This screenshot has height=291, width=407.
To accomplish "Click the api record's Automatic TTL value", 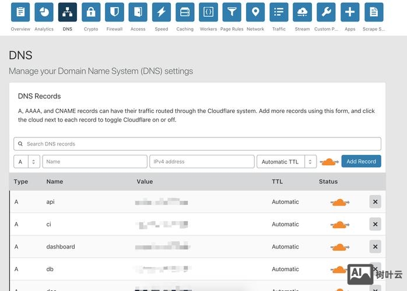I will 285,202.
